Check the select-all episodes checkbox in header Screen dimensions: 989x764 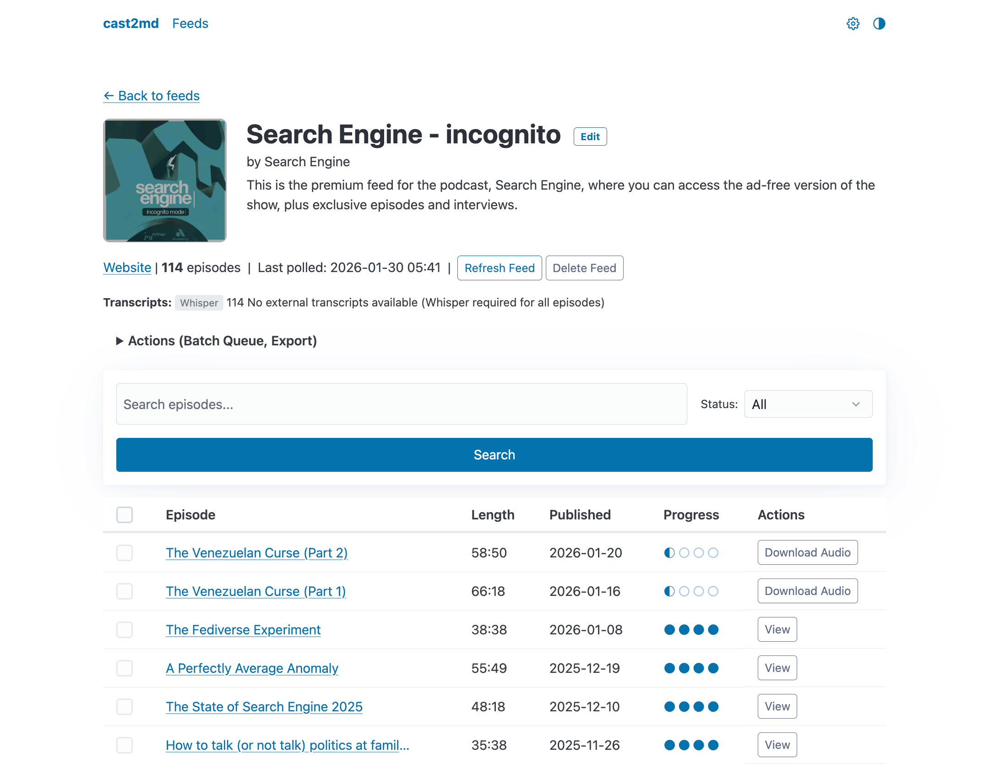coord(125,515)
